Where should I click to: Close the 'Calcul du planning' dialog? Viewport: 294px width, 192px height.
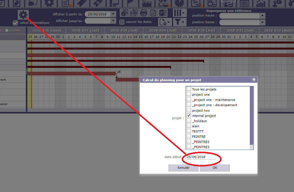pos(254,79)
